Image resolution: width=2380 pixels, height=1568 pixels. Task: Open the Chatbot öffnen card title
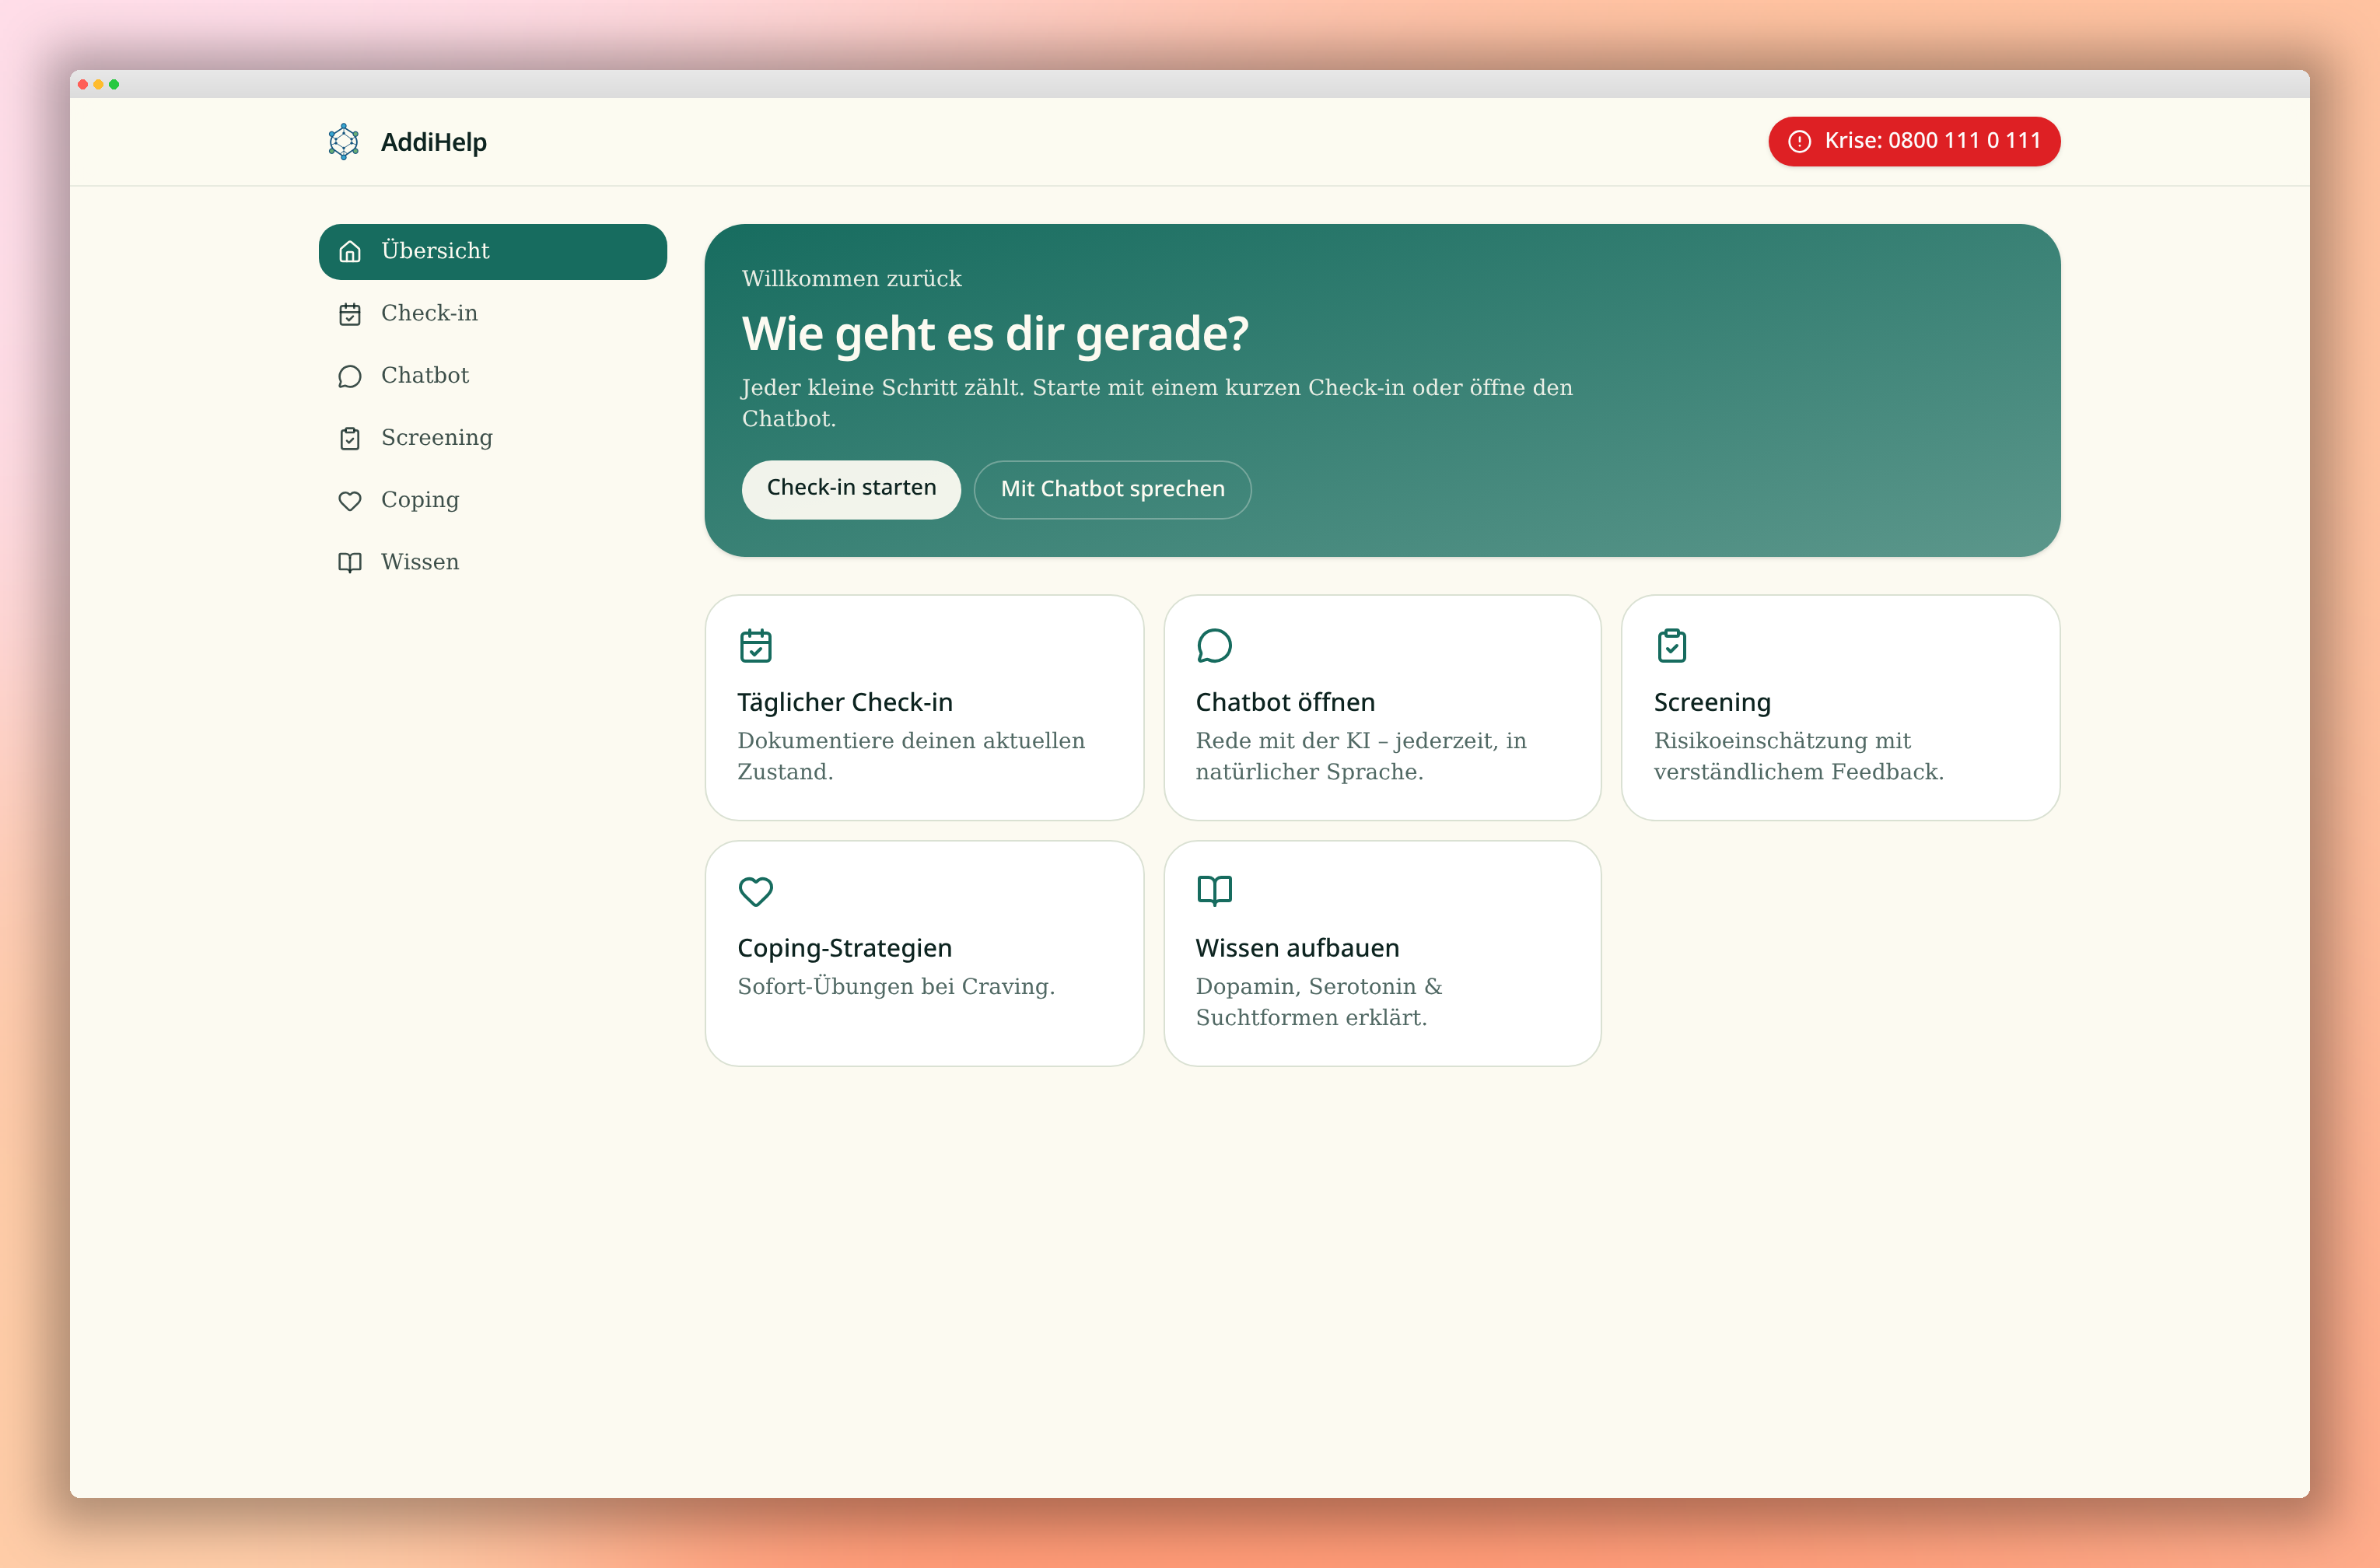point(1285,702)
